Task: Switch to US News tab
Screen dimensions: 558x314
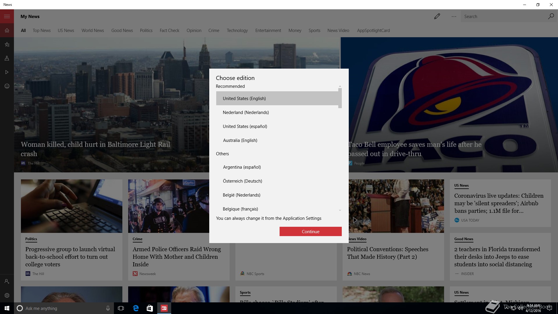Action: (x=66, y=31)
